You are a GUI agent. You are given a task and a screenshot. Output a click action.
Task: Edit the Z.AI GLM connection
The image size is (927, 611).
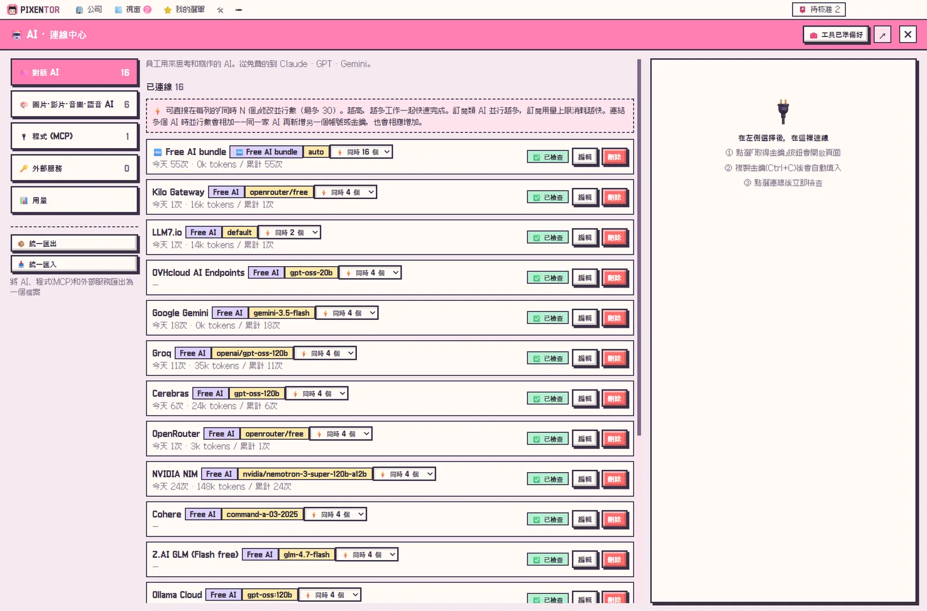tap(585, 560)
